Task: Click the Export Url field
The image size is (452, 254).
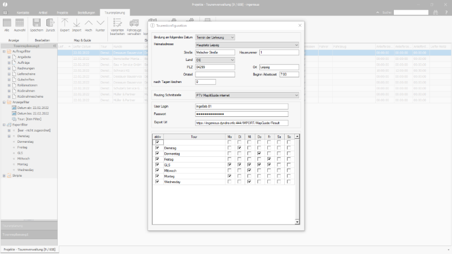Action: pyautogui.click(x=242, y=123)
